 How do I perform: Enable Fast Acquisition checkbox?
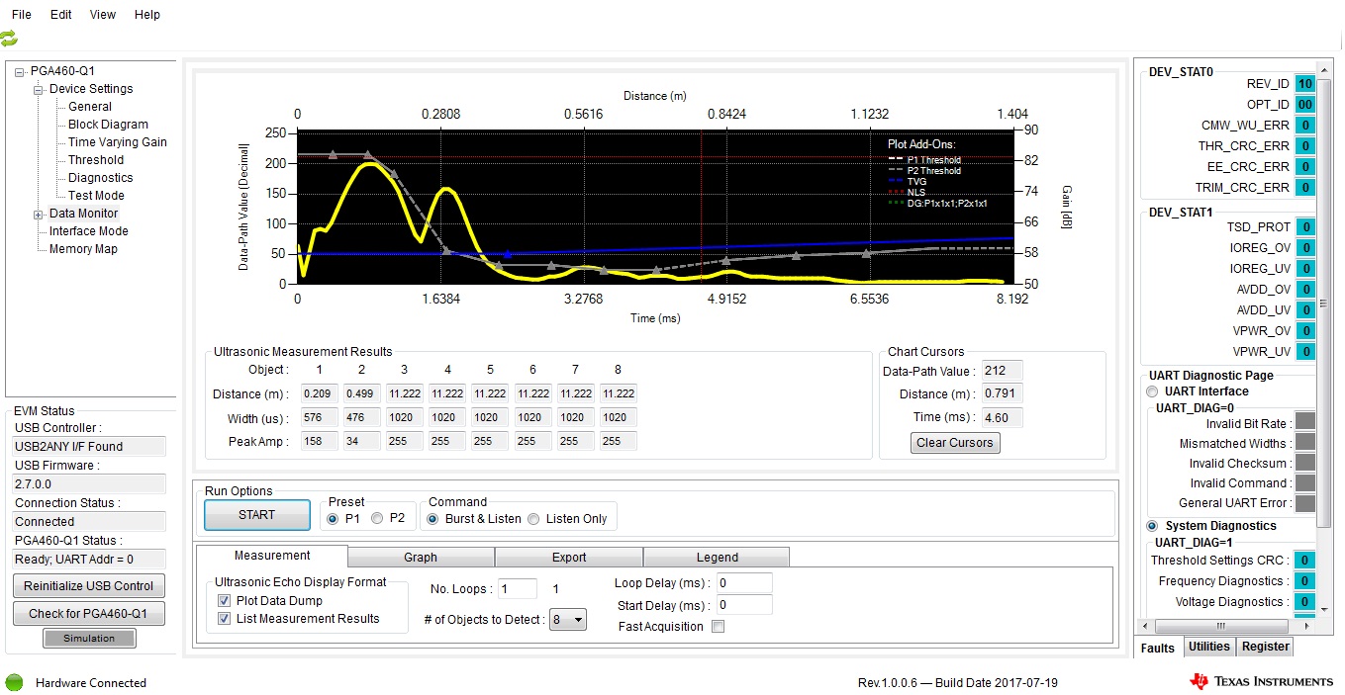point(719,627)
